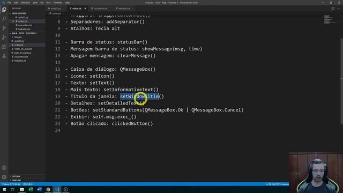343x193 pixels.
Task: Close the notas.txt editor tab
Action: pyautogui.click(x=85, y=9)
